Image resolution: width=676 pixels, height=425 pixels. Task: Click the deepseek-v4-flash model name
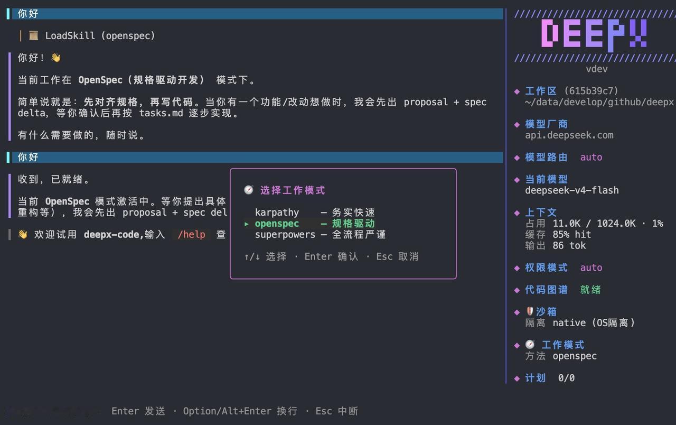click(x=572, y=190)
